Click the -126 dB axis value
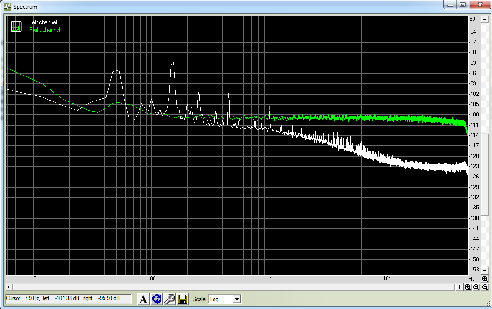This screenshot has height=309, width=492. coord(473,177)
